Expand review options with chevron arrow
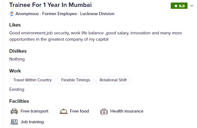 [192, 6]
